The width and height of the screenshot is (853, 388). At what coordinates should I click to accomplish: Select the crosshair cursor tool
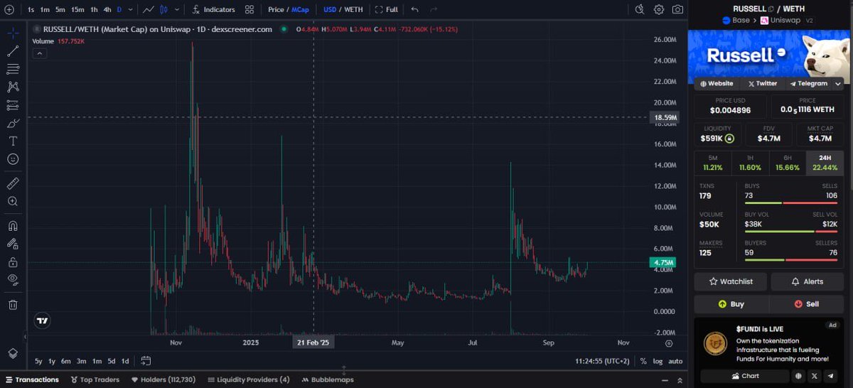pyautogui.click(x=13, y=33)
